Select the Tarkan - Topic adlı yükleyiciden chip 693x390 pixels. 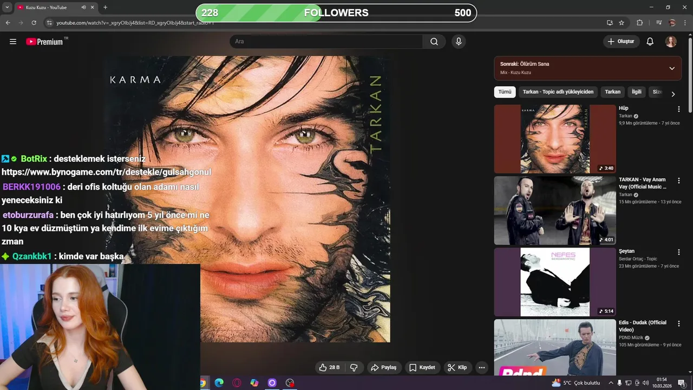pos(558,92)
